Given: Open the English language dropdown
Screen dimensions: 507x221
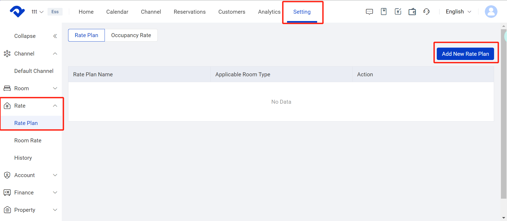Looking at the screenshot, I should pos(458,12).
